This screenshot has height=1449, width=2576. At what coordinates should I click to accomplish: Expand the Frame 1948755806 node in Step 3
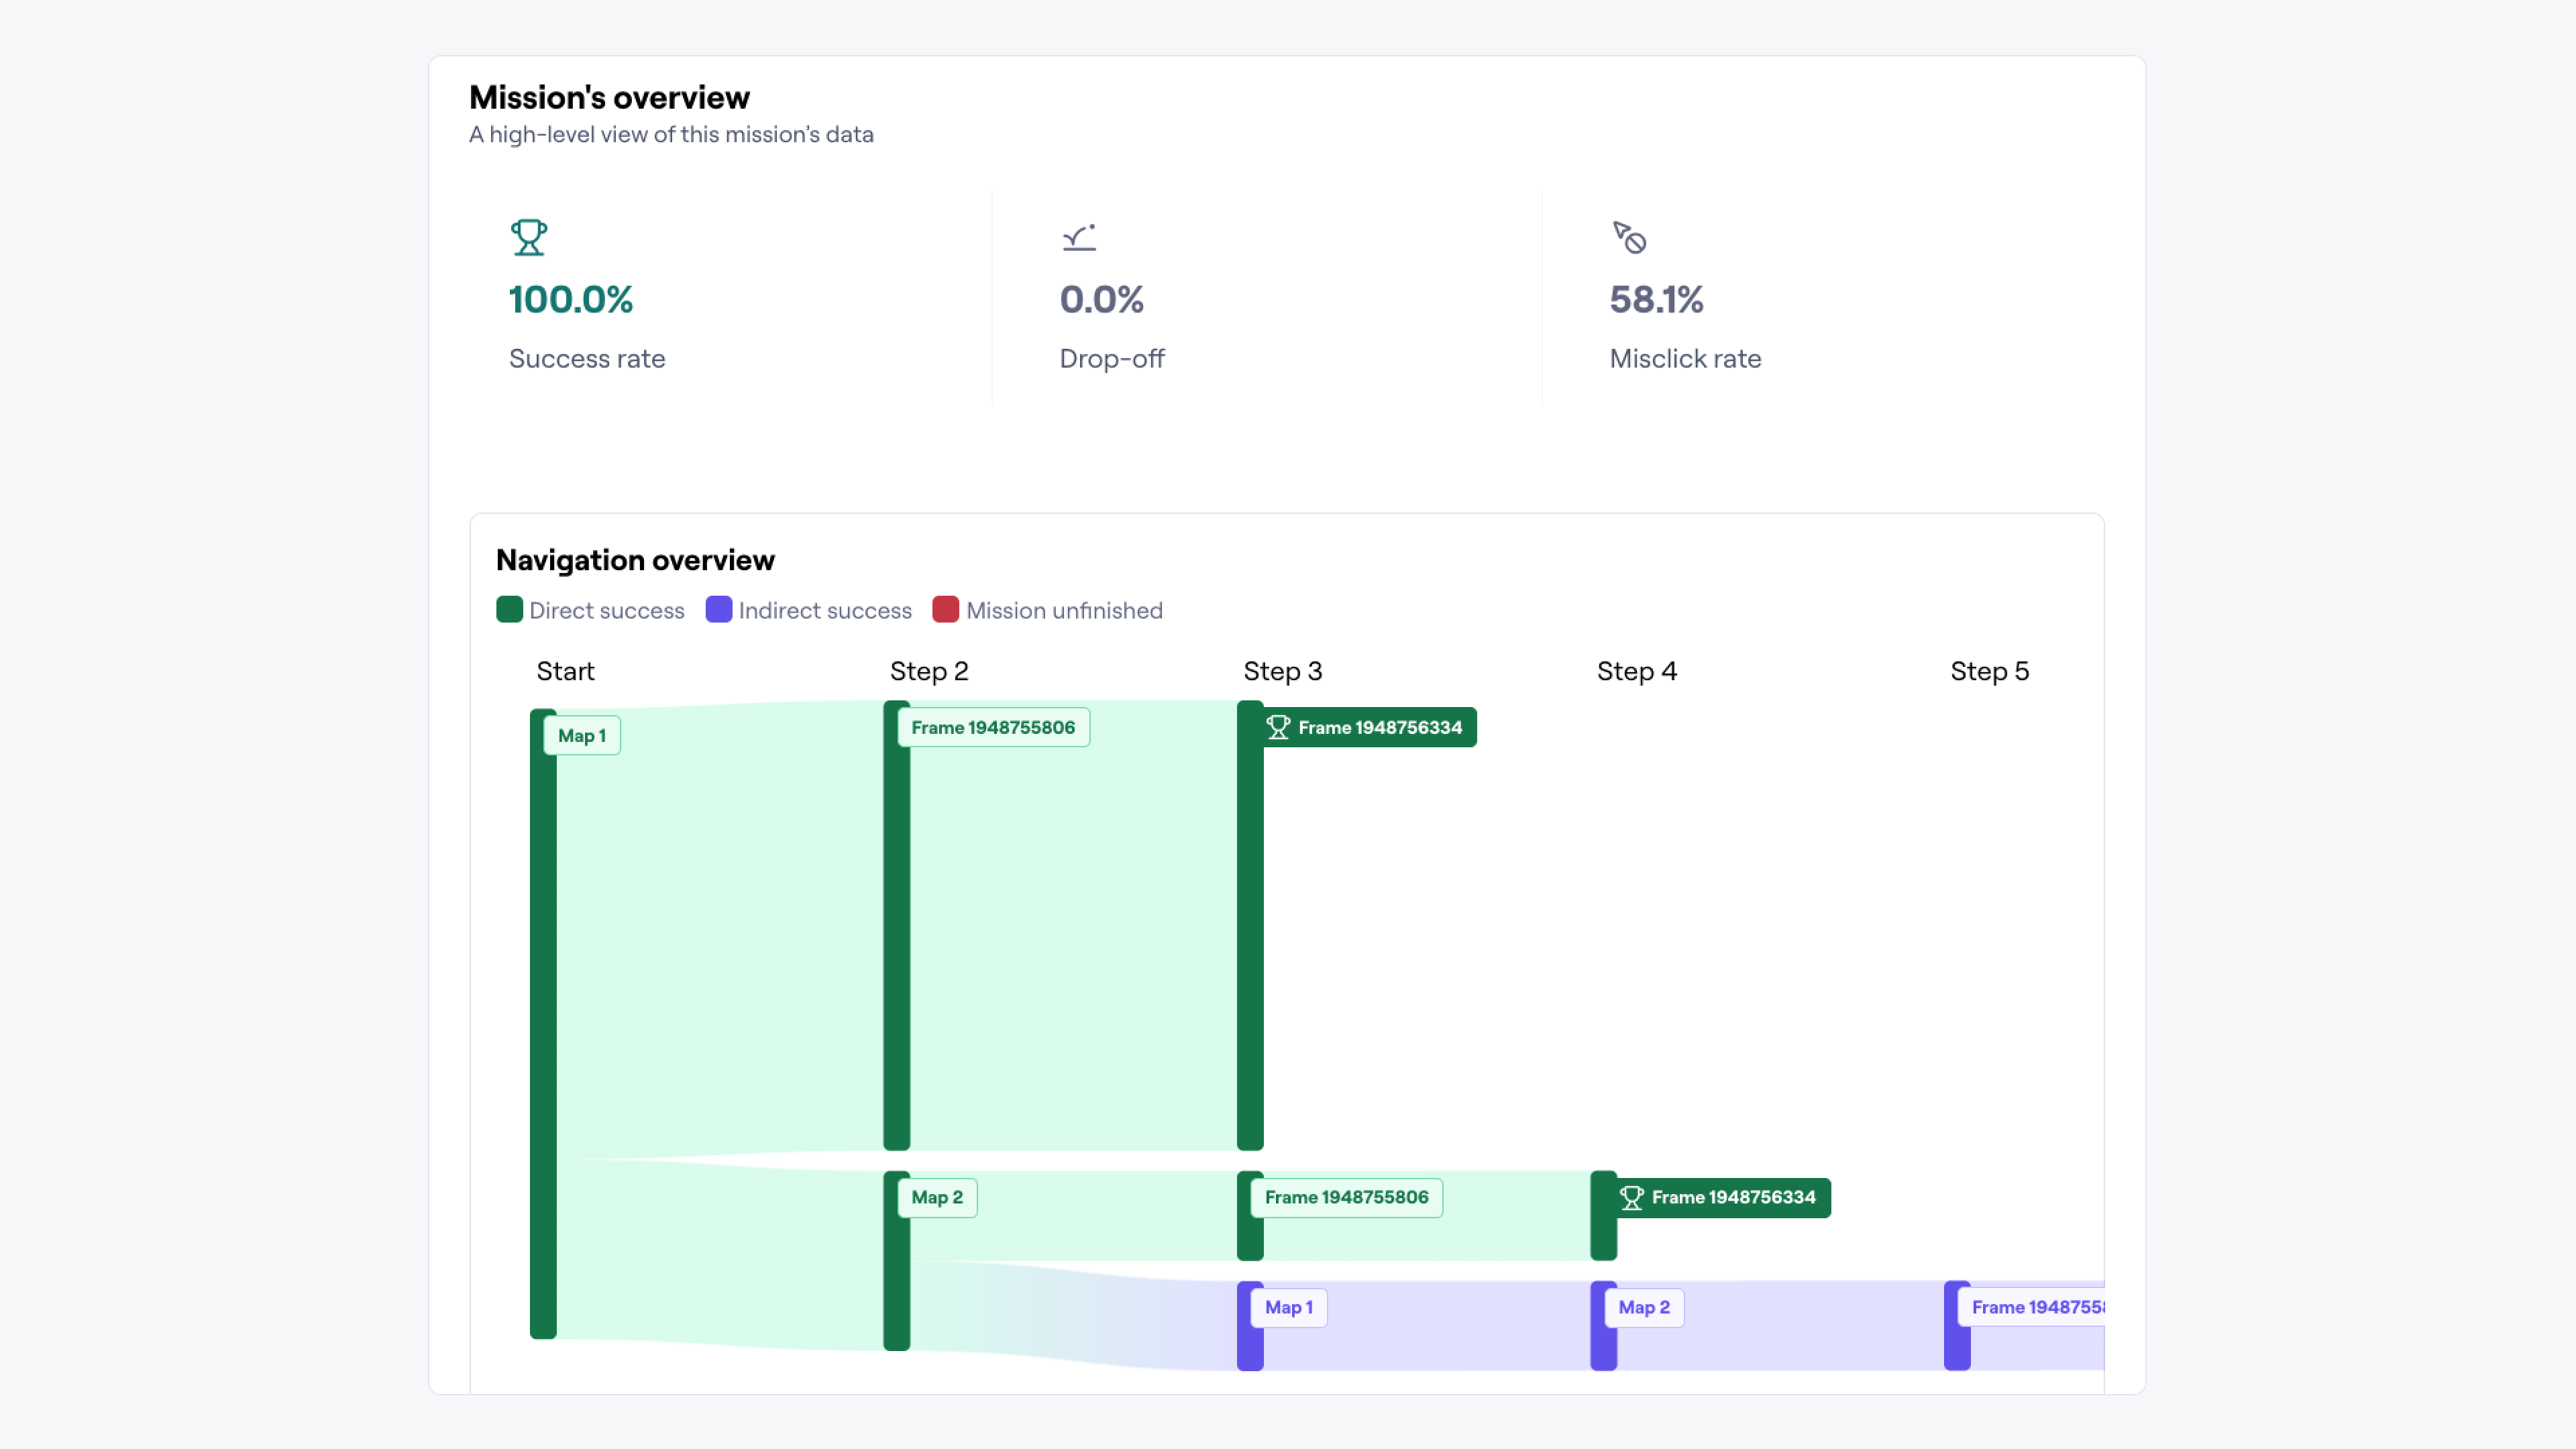[1346, 1197]
